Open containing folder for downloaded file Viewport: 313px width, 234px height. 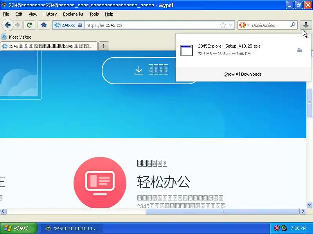click(300, 50)
